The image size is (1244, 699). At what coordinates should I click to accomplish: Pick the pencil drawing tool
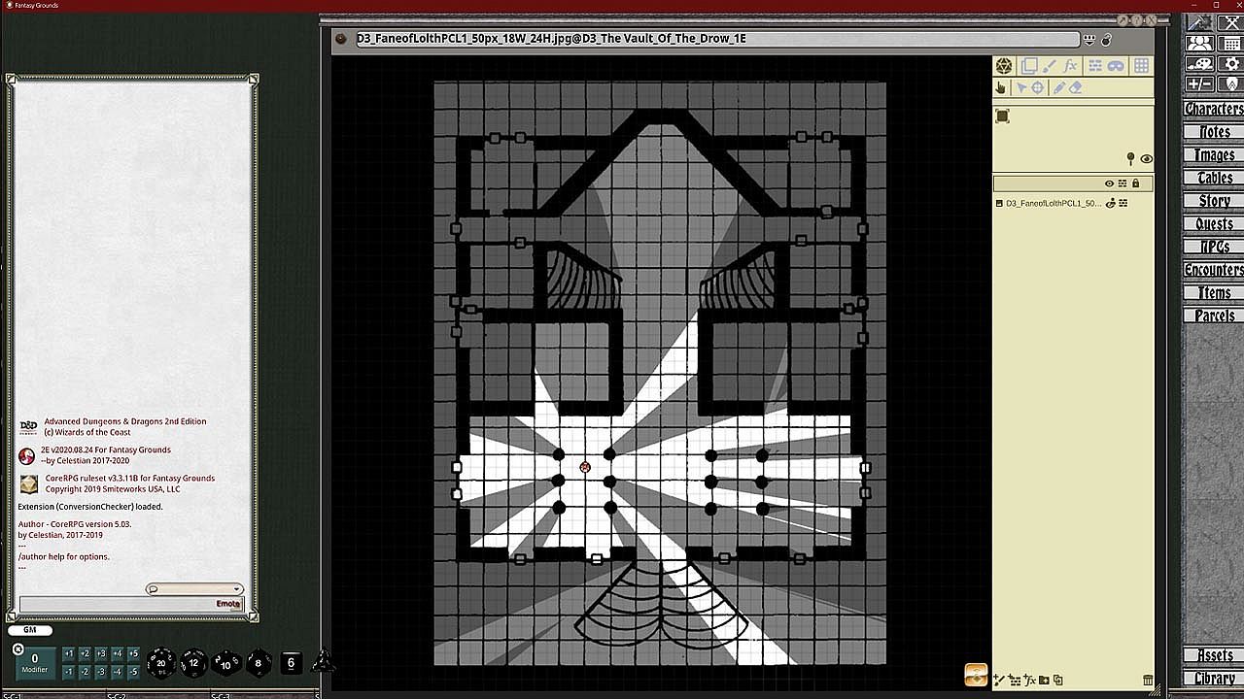1059,88
